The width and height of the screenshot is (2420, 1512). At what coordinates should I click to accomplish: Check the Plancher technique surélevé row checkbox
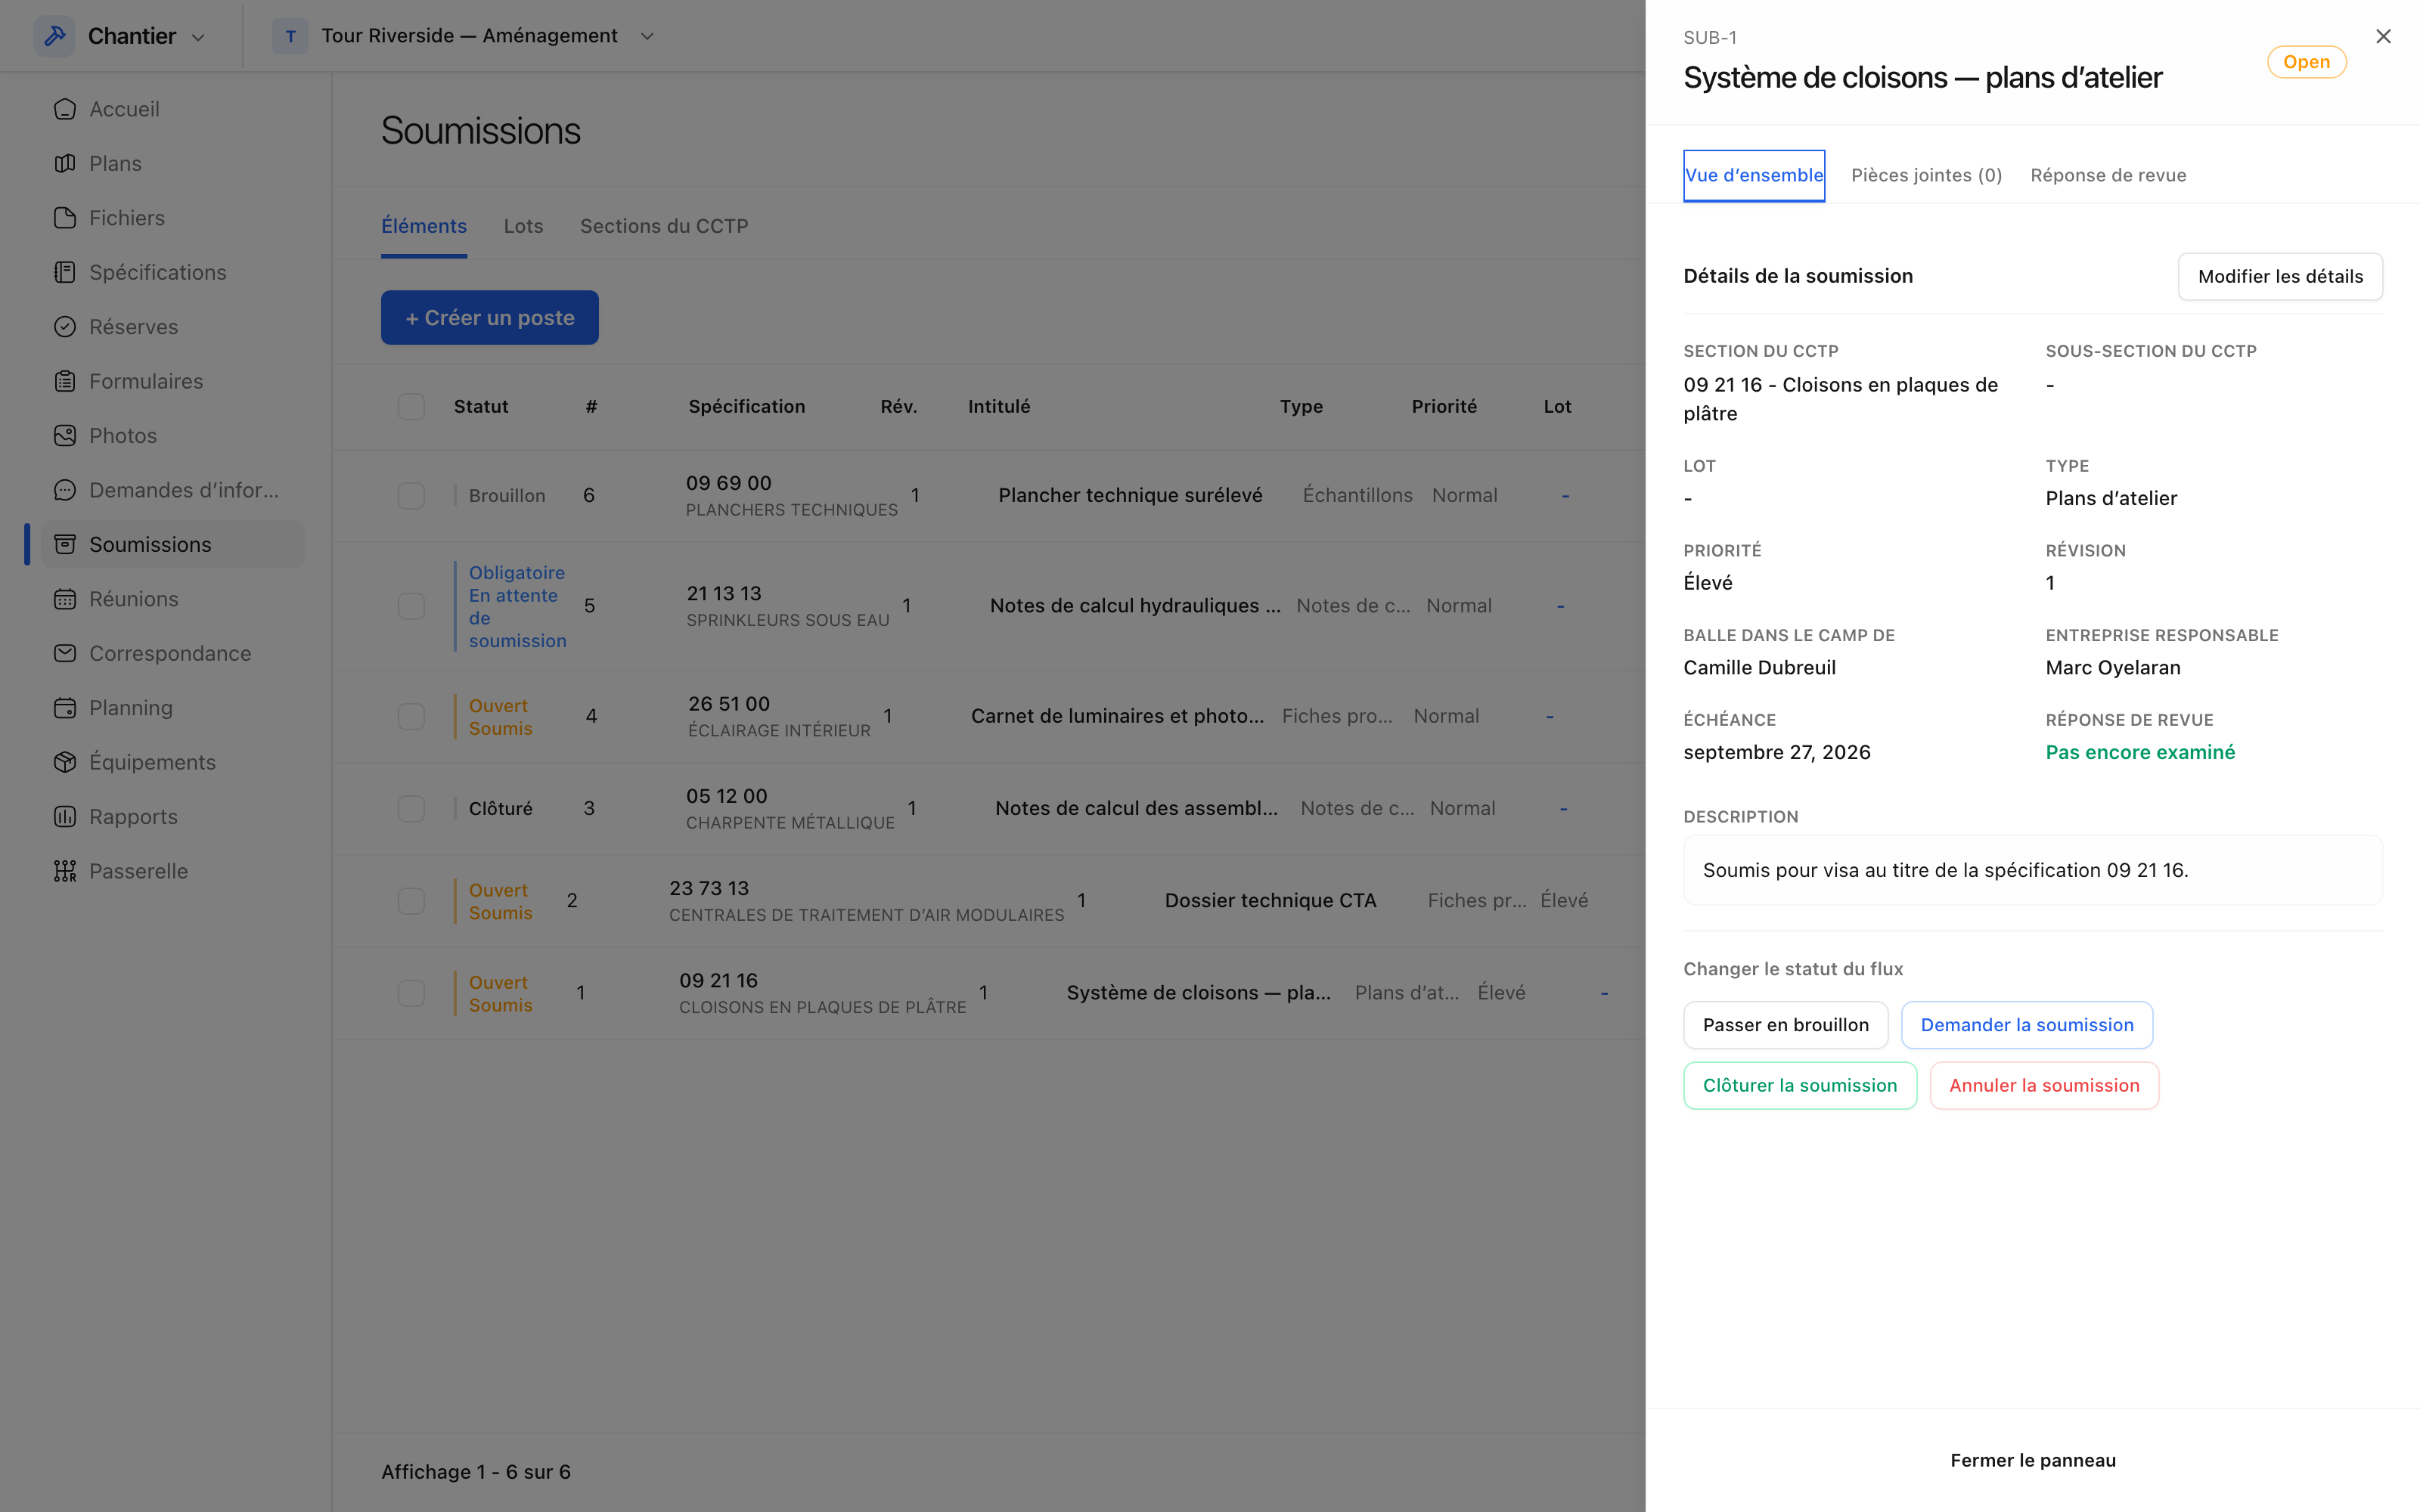(411, 496)
